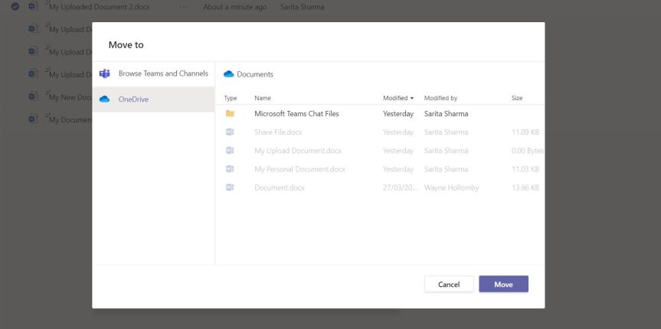Click the Name column header

(263, 98)
